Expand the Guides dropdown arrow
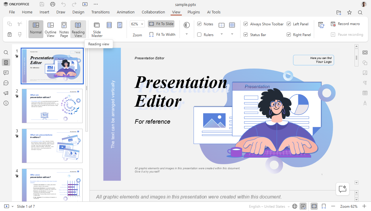This screenshot has width=371, height=211. pos(221,34)
